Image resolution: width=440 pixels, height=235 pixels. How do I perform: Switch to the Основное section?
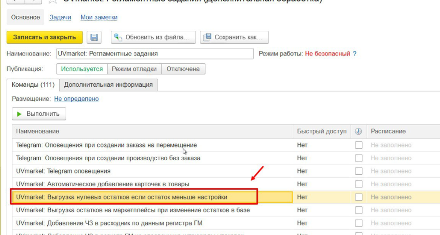(26, 17)
